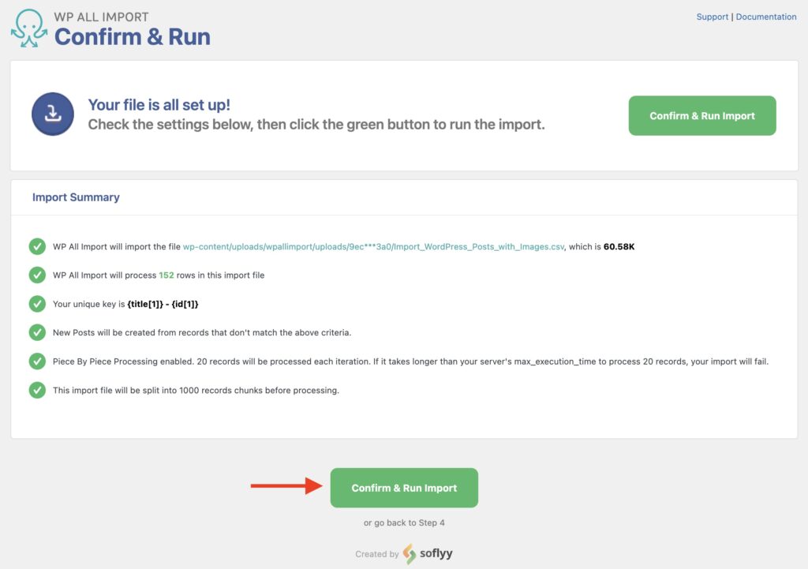Image resolution: width=808 pixels, height=569 pixels.
Task: Click the checkmark next to the 1000 records chunks line
Action: 37,390
